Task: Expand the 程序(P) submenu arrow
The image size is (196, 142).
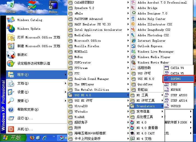Action: (x=66, y=75)
